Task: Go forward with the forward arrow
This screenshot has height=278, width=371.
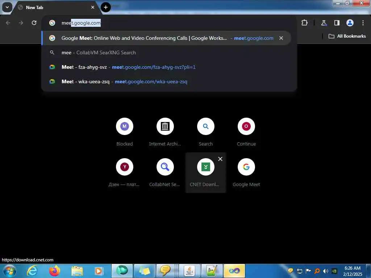Action: pyautogui.click(x=21, y=23)
